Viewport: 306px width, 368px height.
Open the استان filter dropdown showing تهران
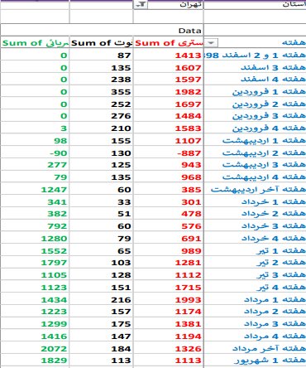click(x=141, y=5)
